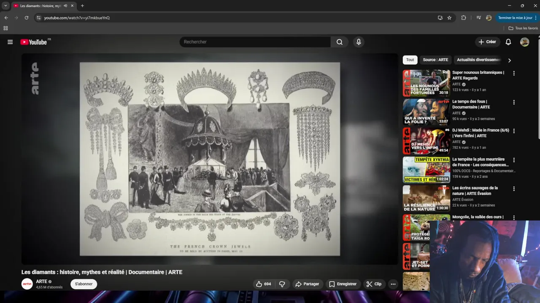Screen dimensions: 540x303
Task: Focus the Rechercher search field
Action: 255,42
